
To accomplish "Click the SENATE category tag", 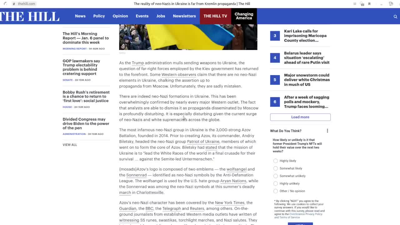I will tap(67, 80).
